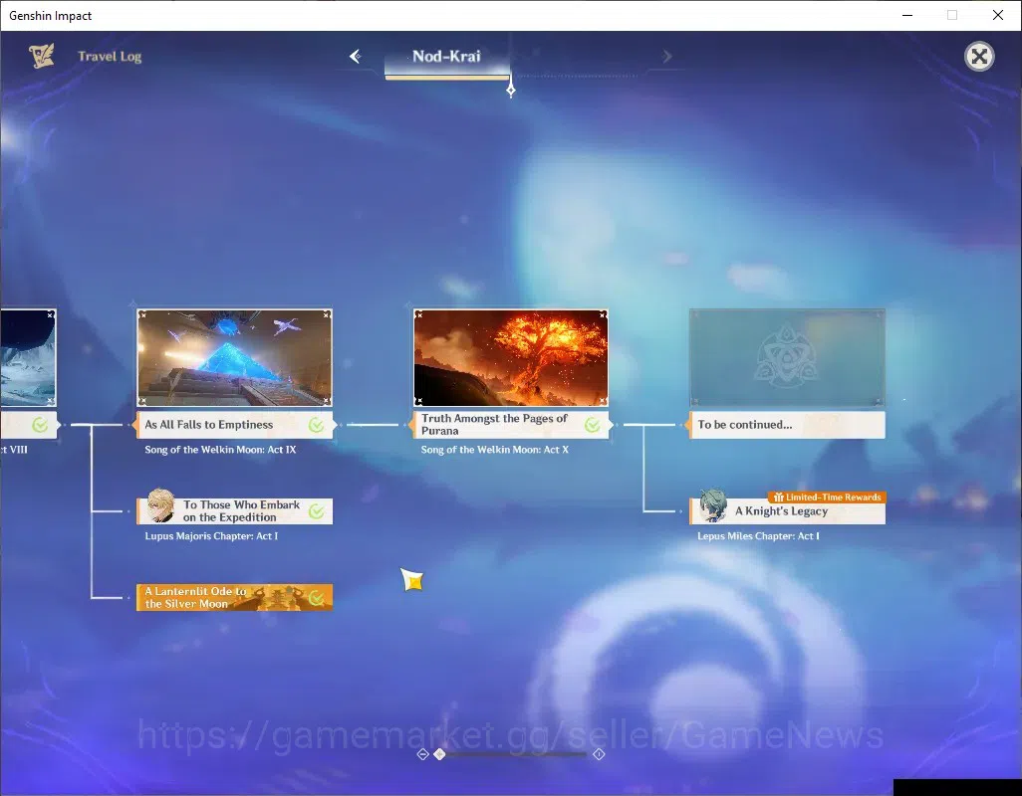Open A Lanternlit Ode to the Silver Moon

click(235, 597)
